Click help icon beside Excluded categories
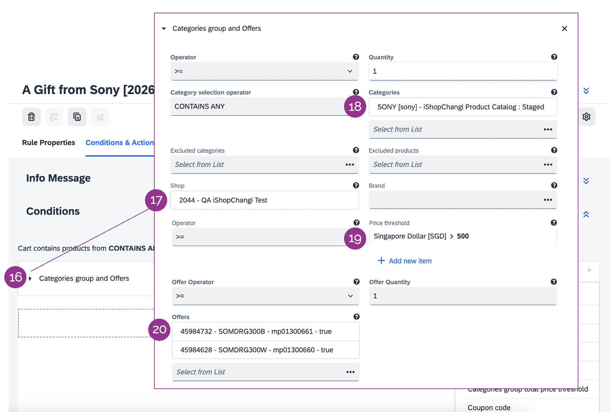This screenshot has width=610, height=412. (356, 150)
